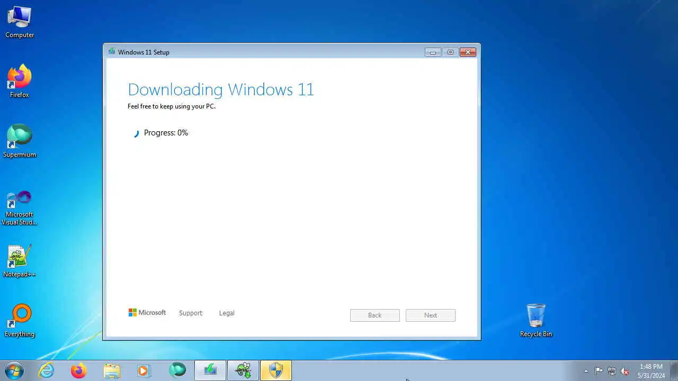Open the Supermium desktop shortcut
Screen dimensions: 678x381
tap(20, 141)
